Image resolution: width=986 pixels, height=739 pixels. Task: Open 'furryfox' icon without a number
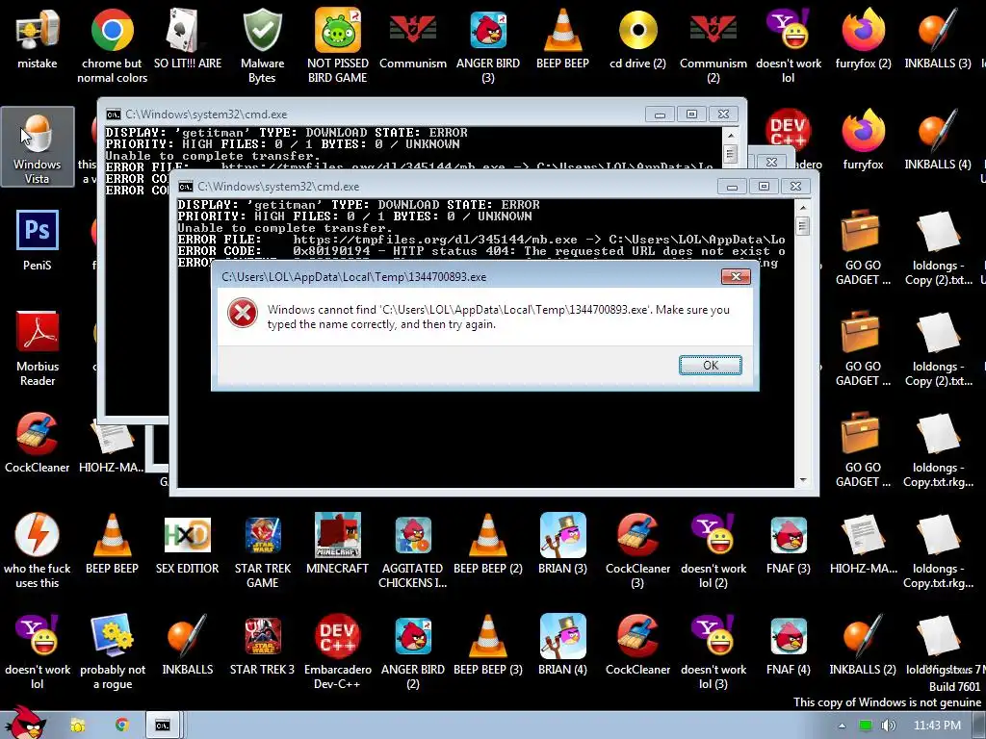coord(864,140)
